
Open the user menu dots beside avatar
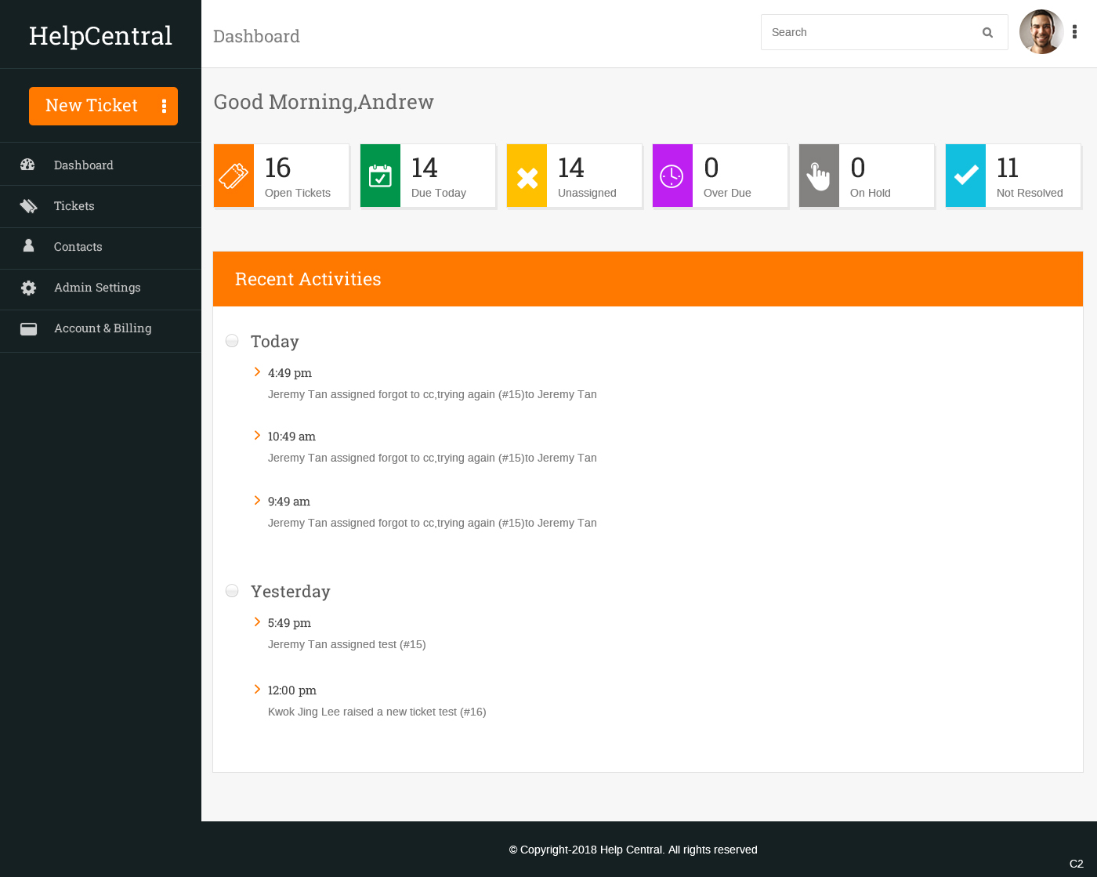pos(1074,32)
